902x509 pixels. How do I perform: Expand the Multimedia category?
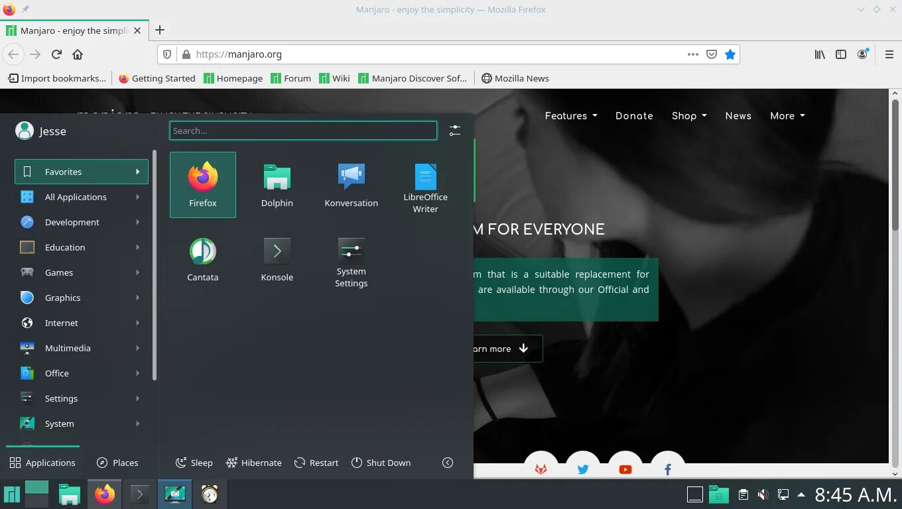click(81, 348)
